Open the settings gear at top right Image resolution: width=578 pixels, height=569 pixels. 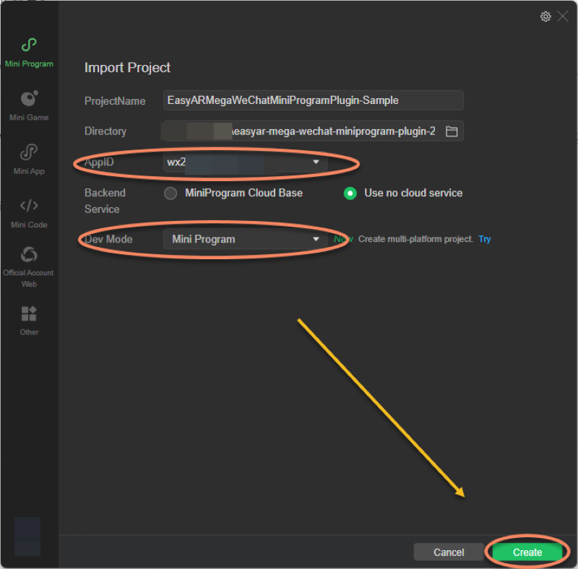(x=545, y=16)
